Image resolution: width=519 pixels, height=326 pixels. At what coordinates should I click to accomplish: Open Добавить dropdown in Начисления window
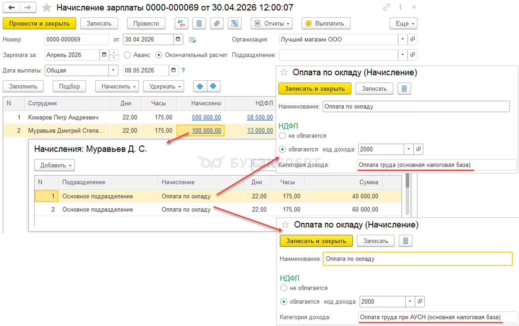tap(54, 165)
